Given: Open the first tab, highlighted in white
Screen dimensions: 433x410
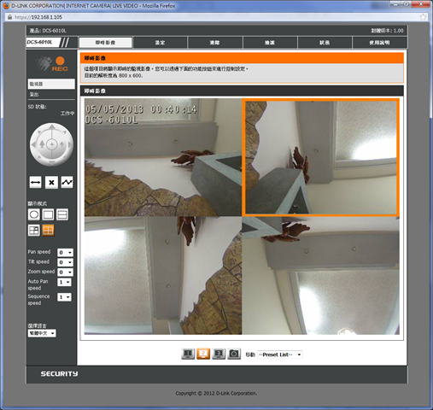Looking at the screenshot, I should 105,43.
